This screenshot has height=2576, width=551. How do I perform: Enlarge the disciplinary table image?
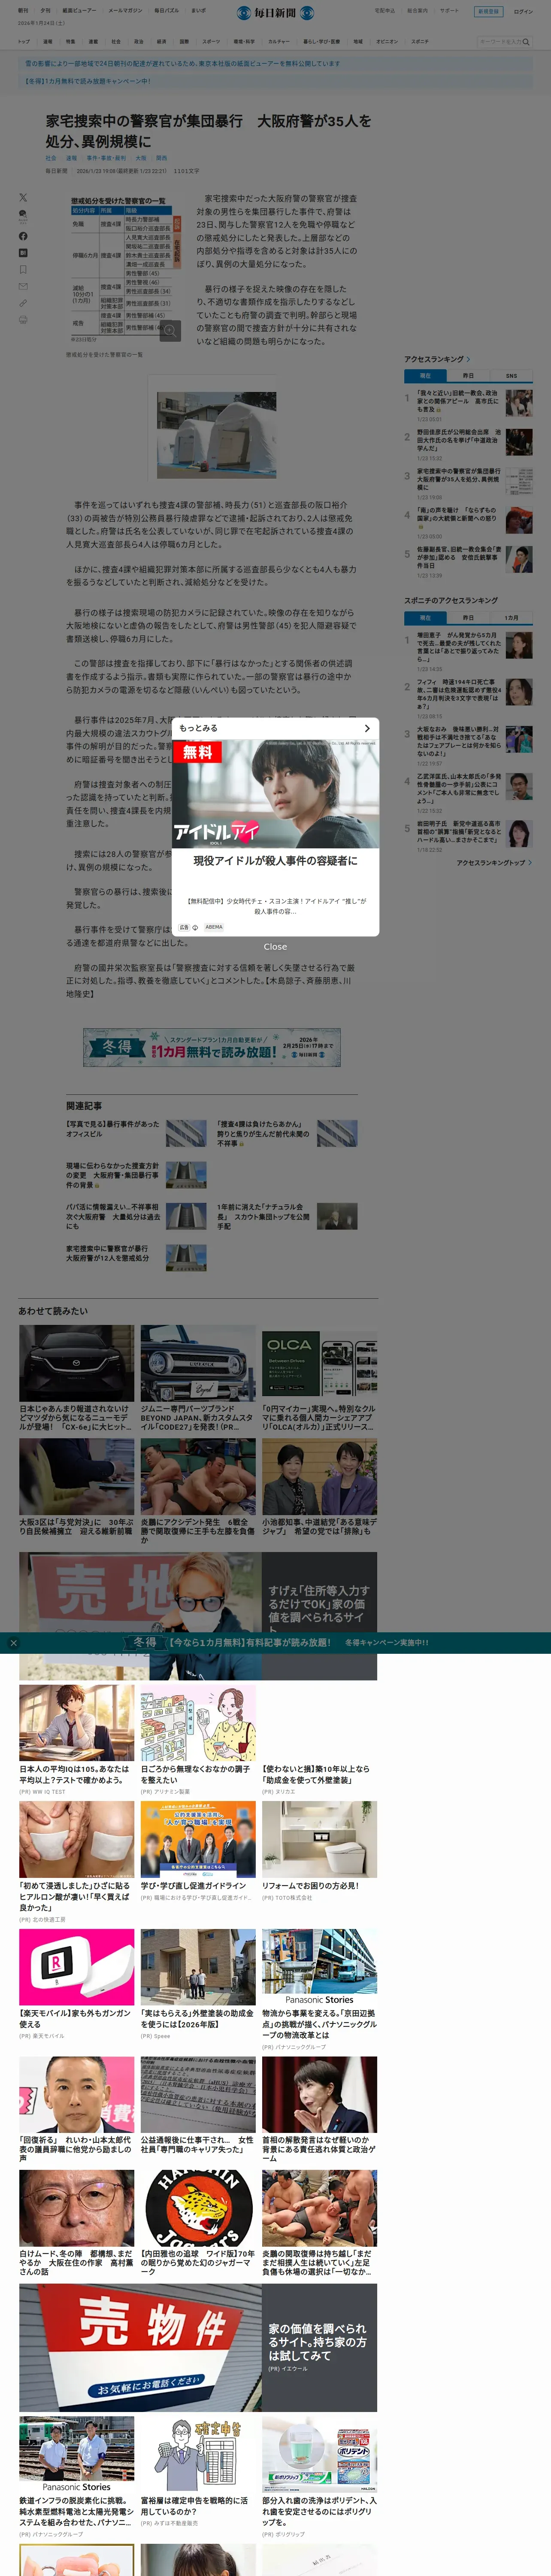170,331
